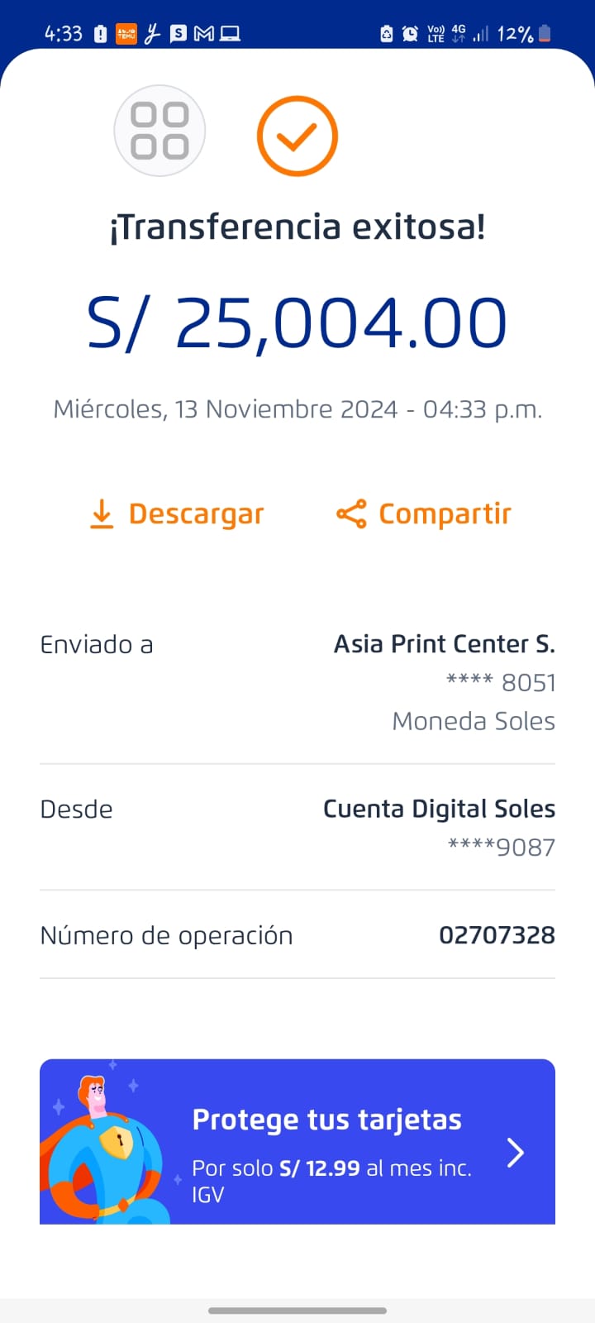Tap the Temu notification icon
The height and width of the screenshot is (1323, 595).
pyautogui.click(x=126, y=34)
